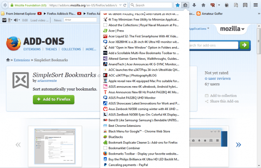Click the home icon in breadcrumb
Screen dimensions: 261x168
point(8,60)
